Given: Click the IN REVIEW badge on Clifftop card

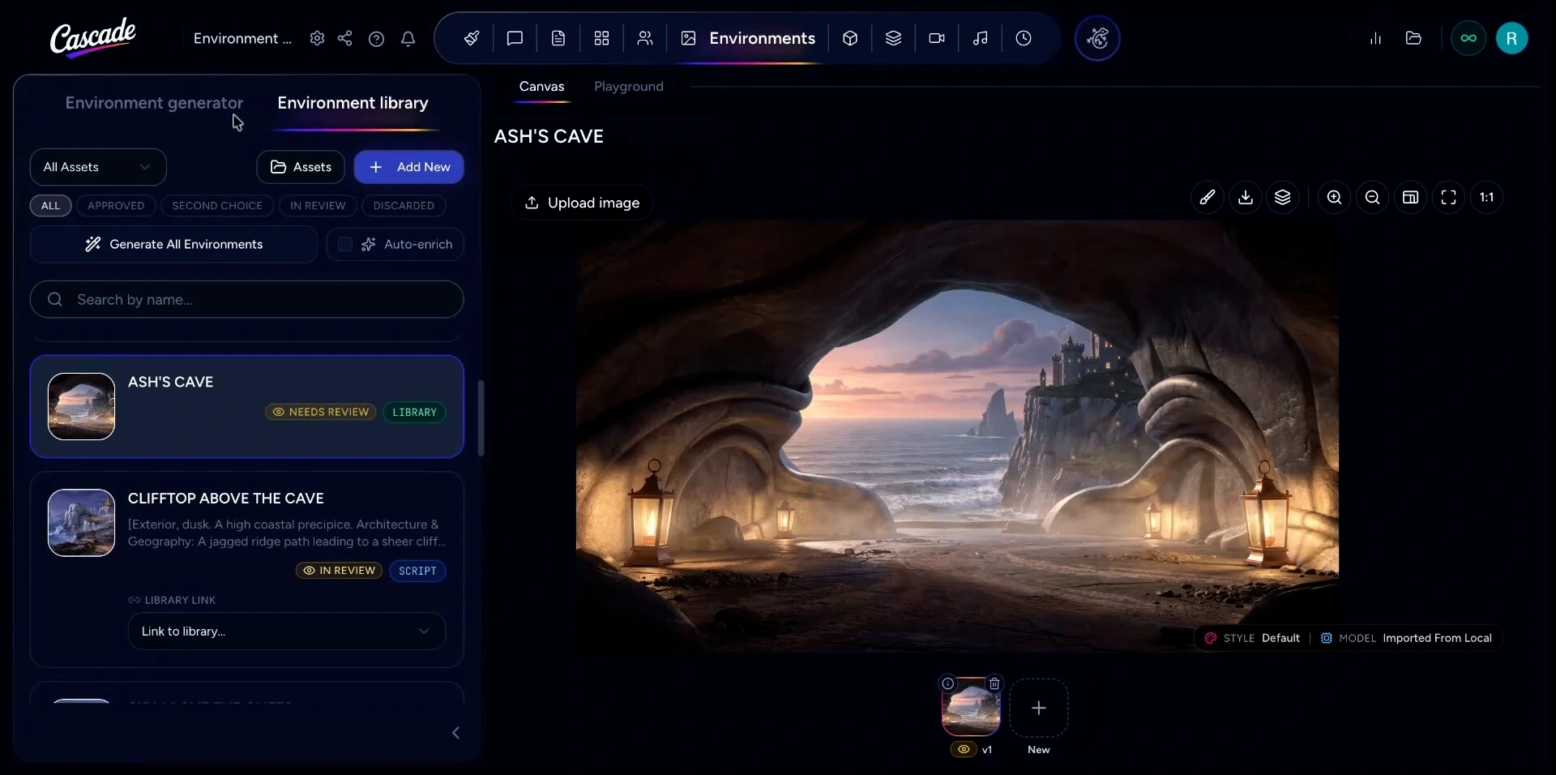Looking at the screenshot, I should 340,571.
